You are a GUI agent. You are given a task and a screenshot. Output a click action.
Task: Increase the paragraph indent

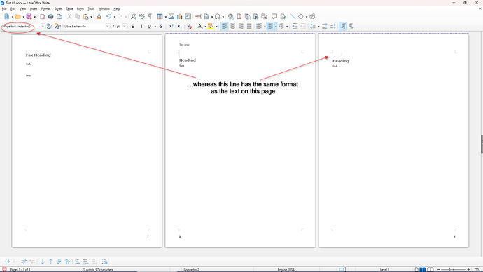295,27
